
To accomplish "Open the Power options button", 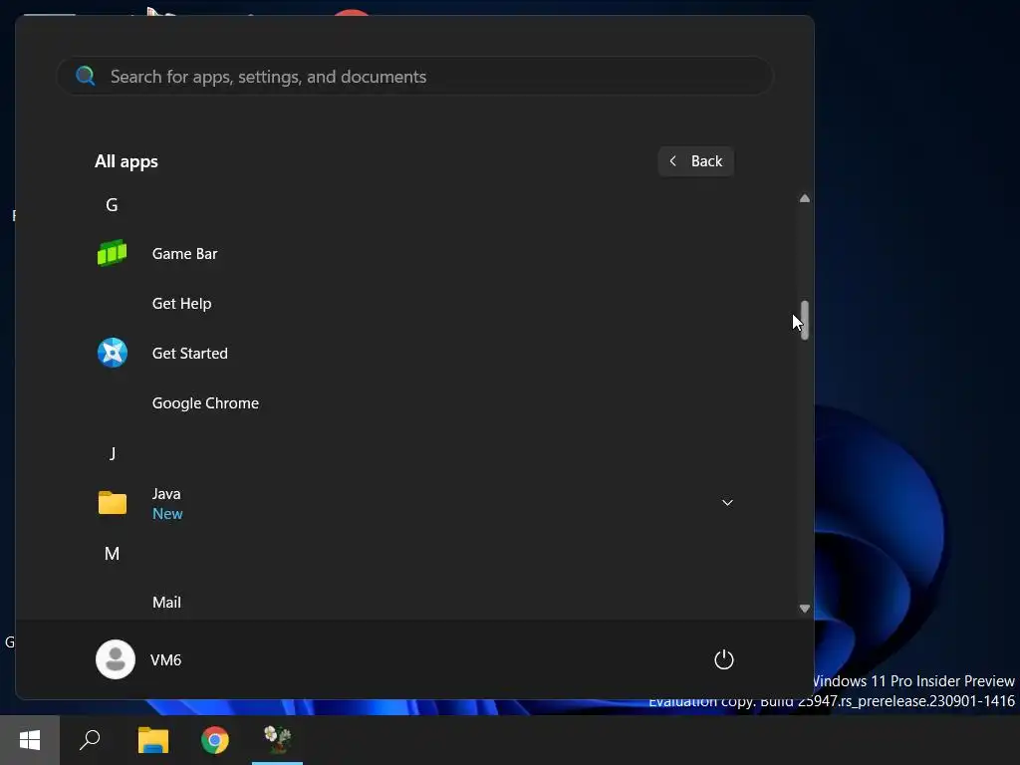I will click(x=724, y=659).
